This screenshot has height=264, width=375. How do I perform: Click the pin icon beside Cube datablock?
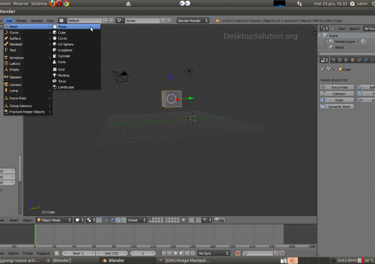322,69
